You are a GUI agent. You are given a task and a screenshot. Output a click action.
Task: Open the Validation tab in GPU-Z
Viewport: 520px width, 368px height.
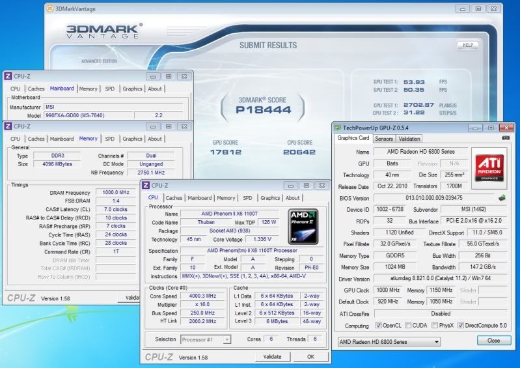coord(409,139)
